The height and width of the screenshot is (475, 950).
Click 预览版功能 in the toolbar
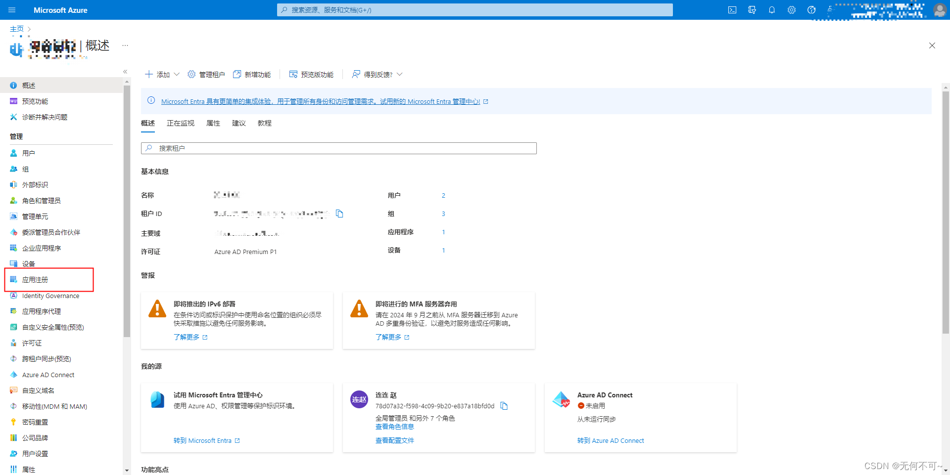[x=311, y=75]
